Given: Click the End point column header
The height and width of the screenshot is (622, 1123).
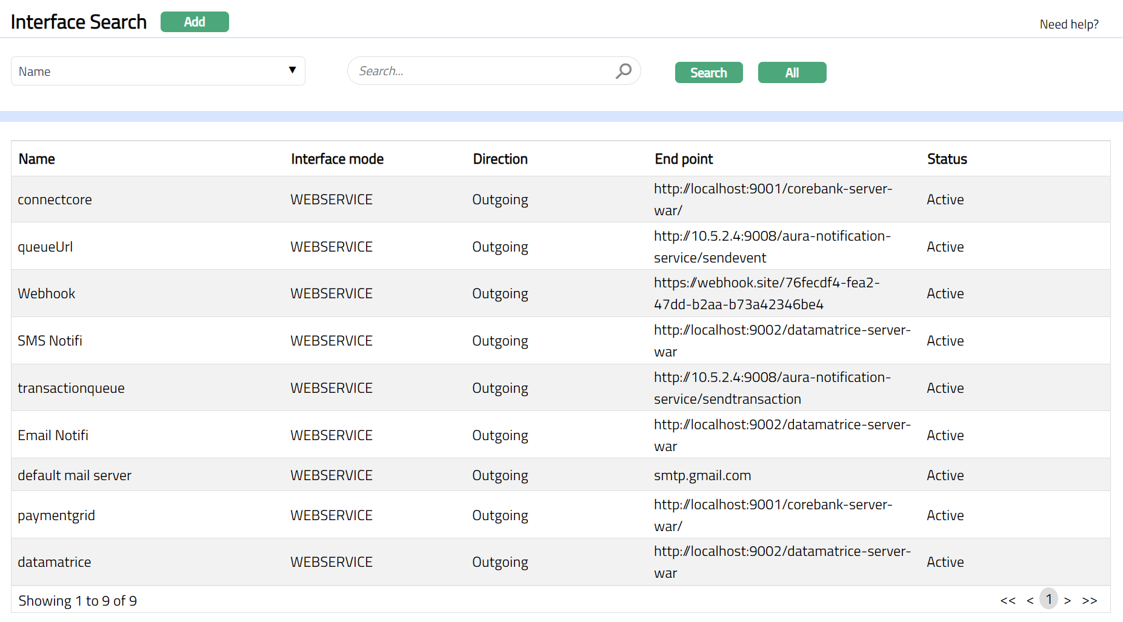Looking at the screenshot, I should click(684, 159).
